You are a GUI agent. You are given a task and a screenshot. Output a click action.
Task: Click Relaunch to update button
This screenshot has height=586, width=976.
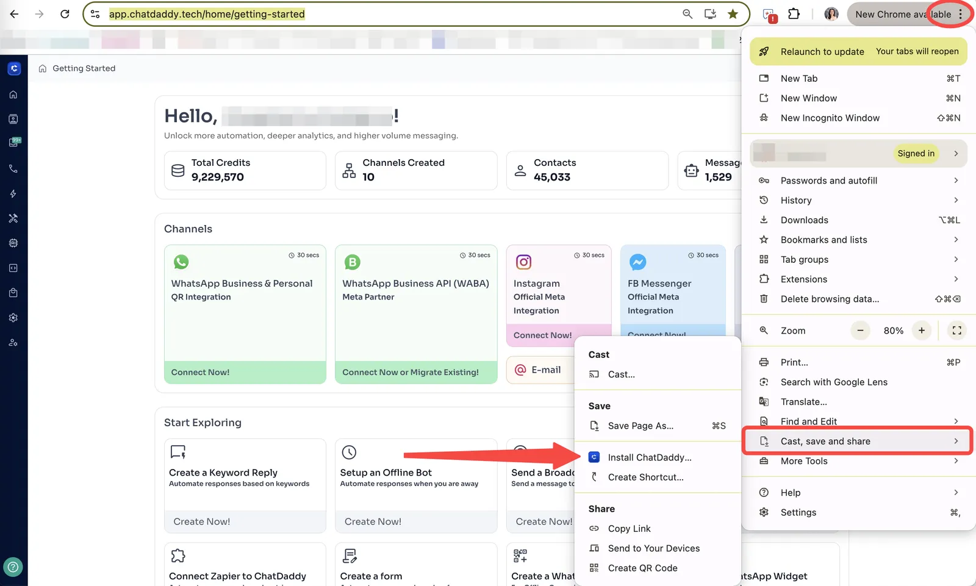[822, 52]
